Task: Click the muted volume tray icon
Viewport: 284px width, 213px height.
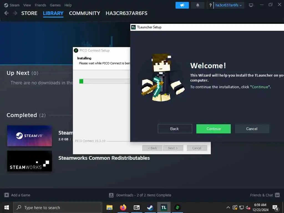Action: (x=248, y=207)
